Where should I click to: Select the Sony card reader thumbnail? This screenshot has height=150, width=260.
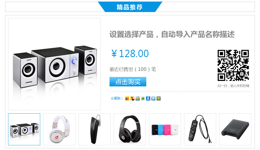tap(235, 129)
